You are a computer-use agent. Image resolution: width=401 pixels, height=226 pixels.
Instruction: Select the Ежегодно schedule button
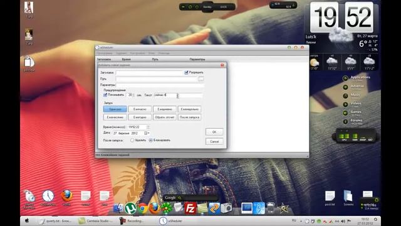(140, 117)
